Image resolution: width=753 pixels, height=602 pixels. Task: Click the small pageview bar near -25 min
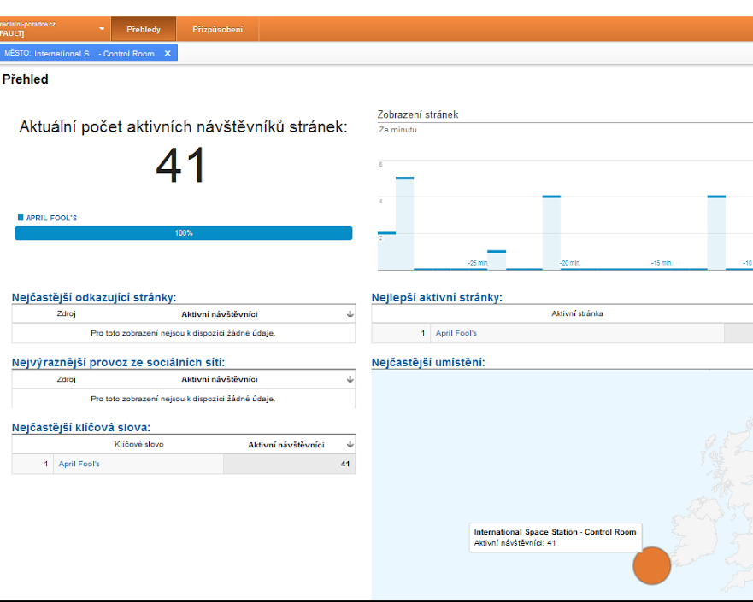[x=497, y=260]
